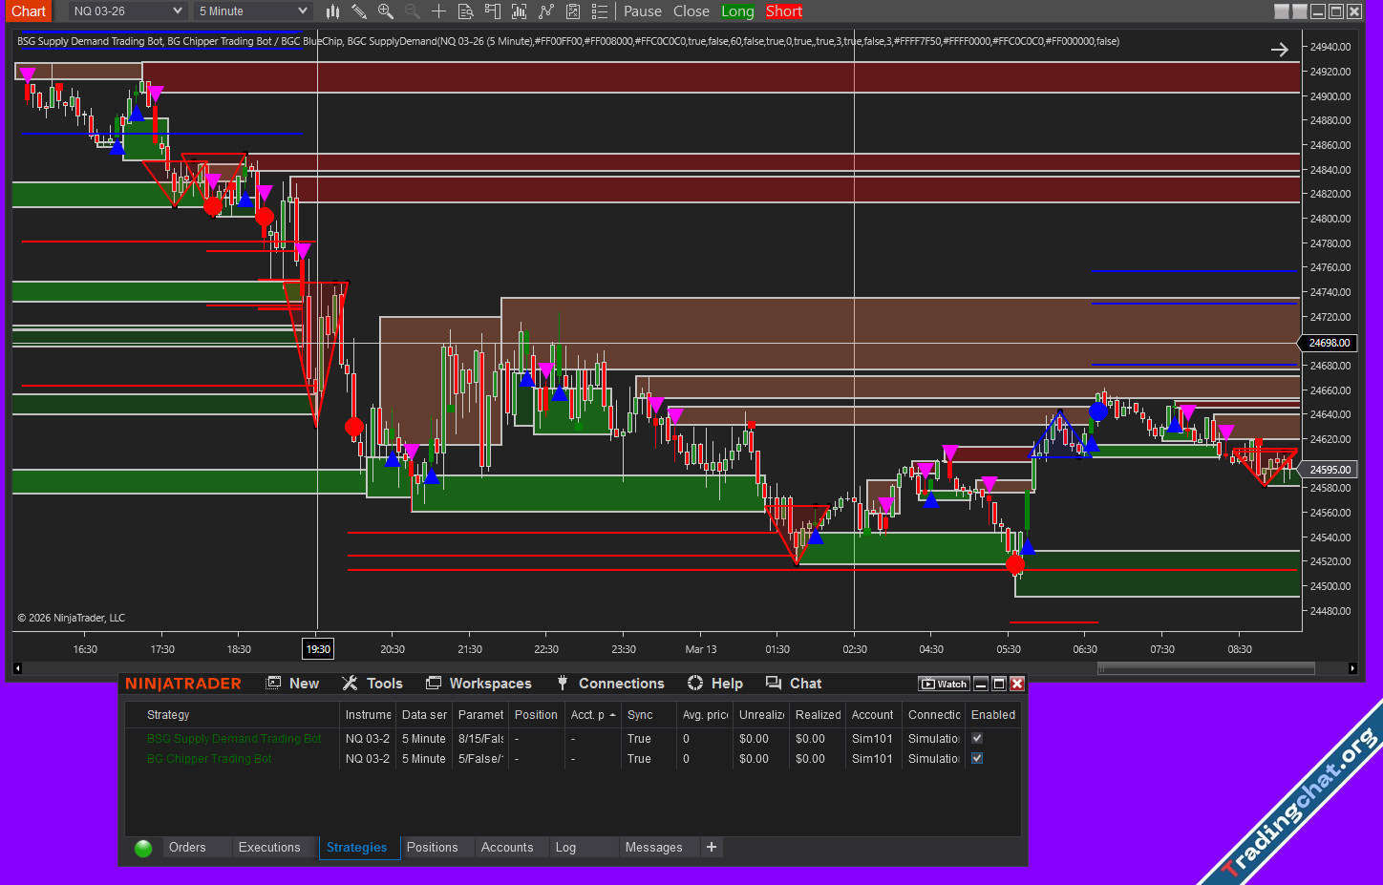Click the green connection status indicator
This screenshot has width=1383, height=885.
143,848
